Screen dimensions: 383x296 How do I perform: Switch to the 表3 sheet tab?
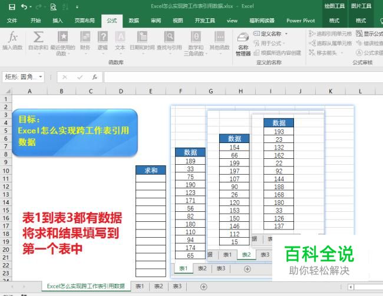coord(177,286)
